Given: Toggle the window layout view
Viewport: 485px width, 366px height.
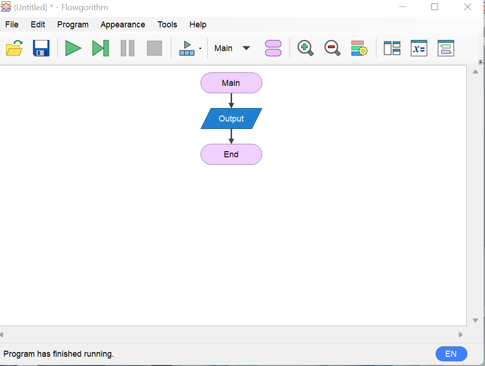Looking at the screenshot, I should [392, 48].
